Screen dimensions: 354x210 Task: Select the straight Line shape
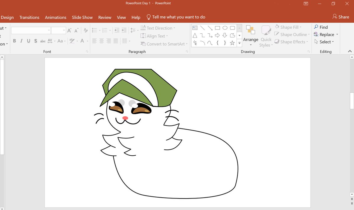pos(203,28)
